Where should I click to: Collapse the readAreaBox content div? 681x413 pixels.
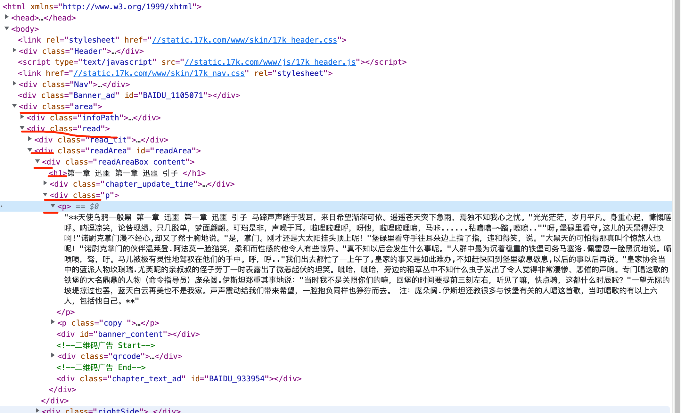point(37,161)
